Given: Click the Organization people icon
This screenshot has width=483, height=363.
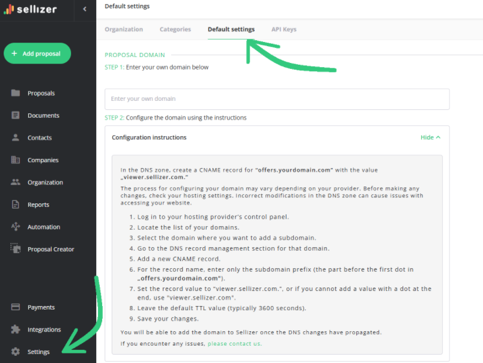Looking at the screenshot, I should pos(16,182).
